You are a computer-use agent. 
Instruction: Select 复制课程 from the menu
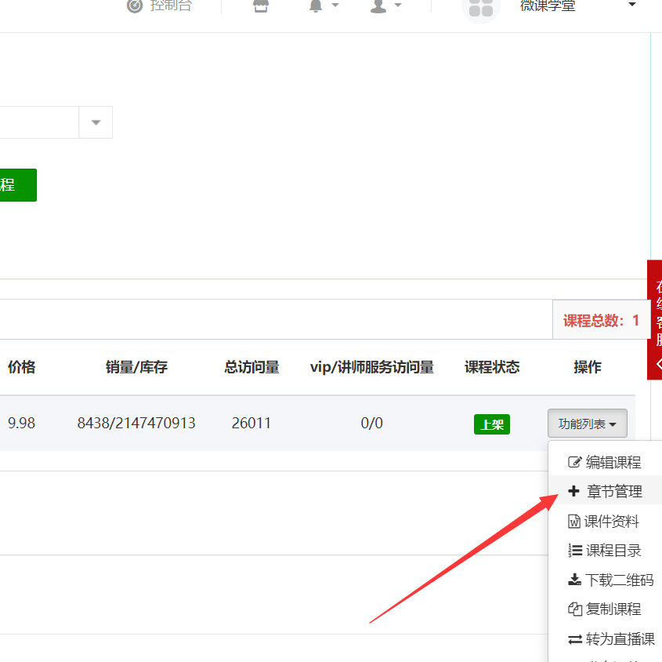pyautogui.click(x=613, y=609)
